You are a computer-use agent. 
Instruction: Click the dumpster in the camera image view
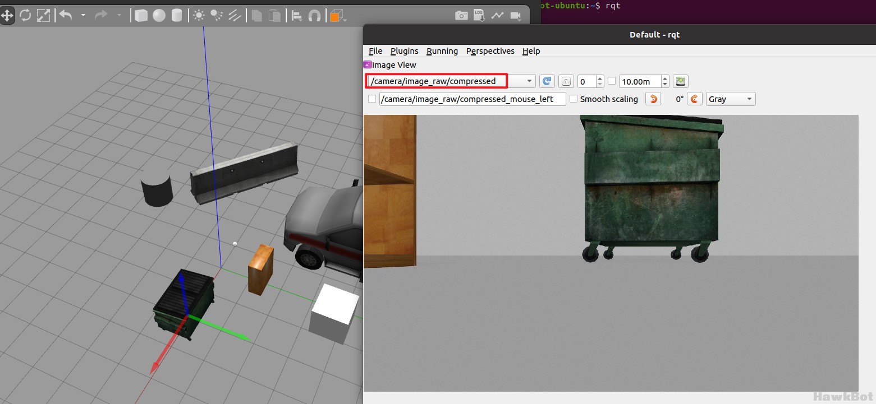point(651,188)
